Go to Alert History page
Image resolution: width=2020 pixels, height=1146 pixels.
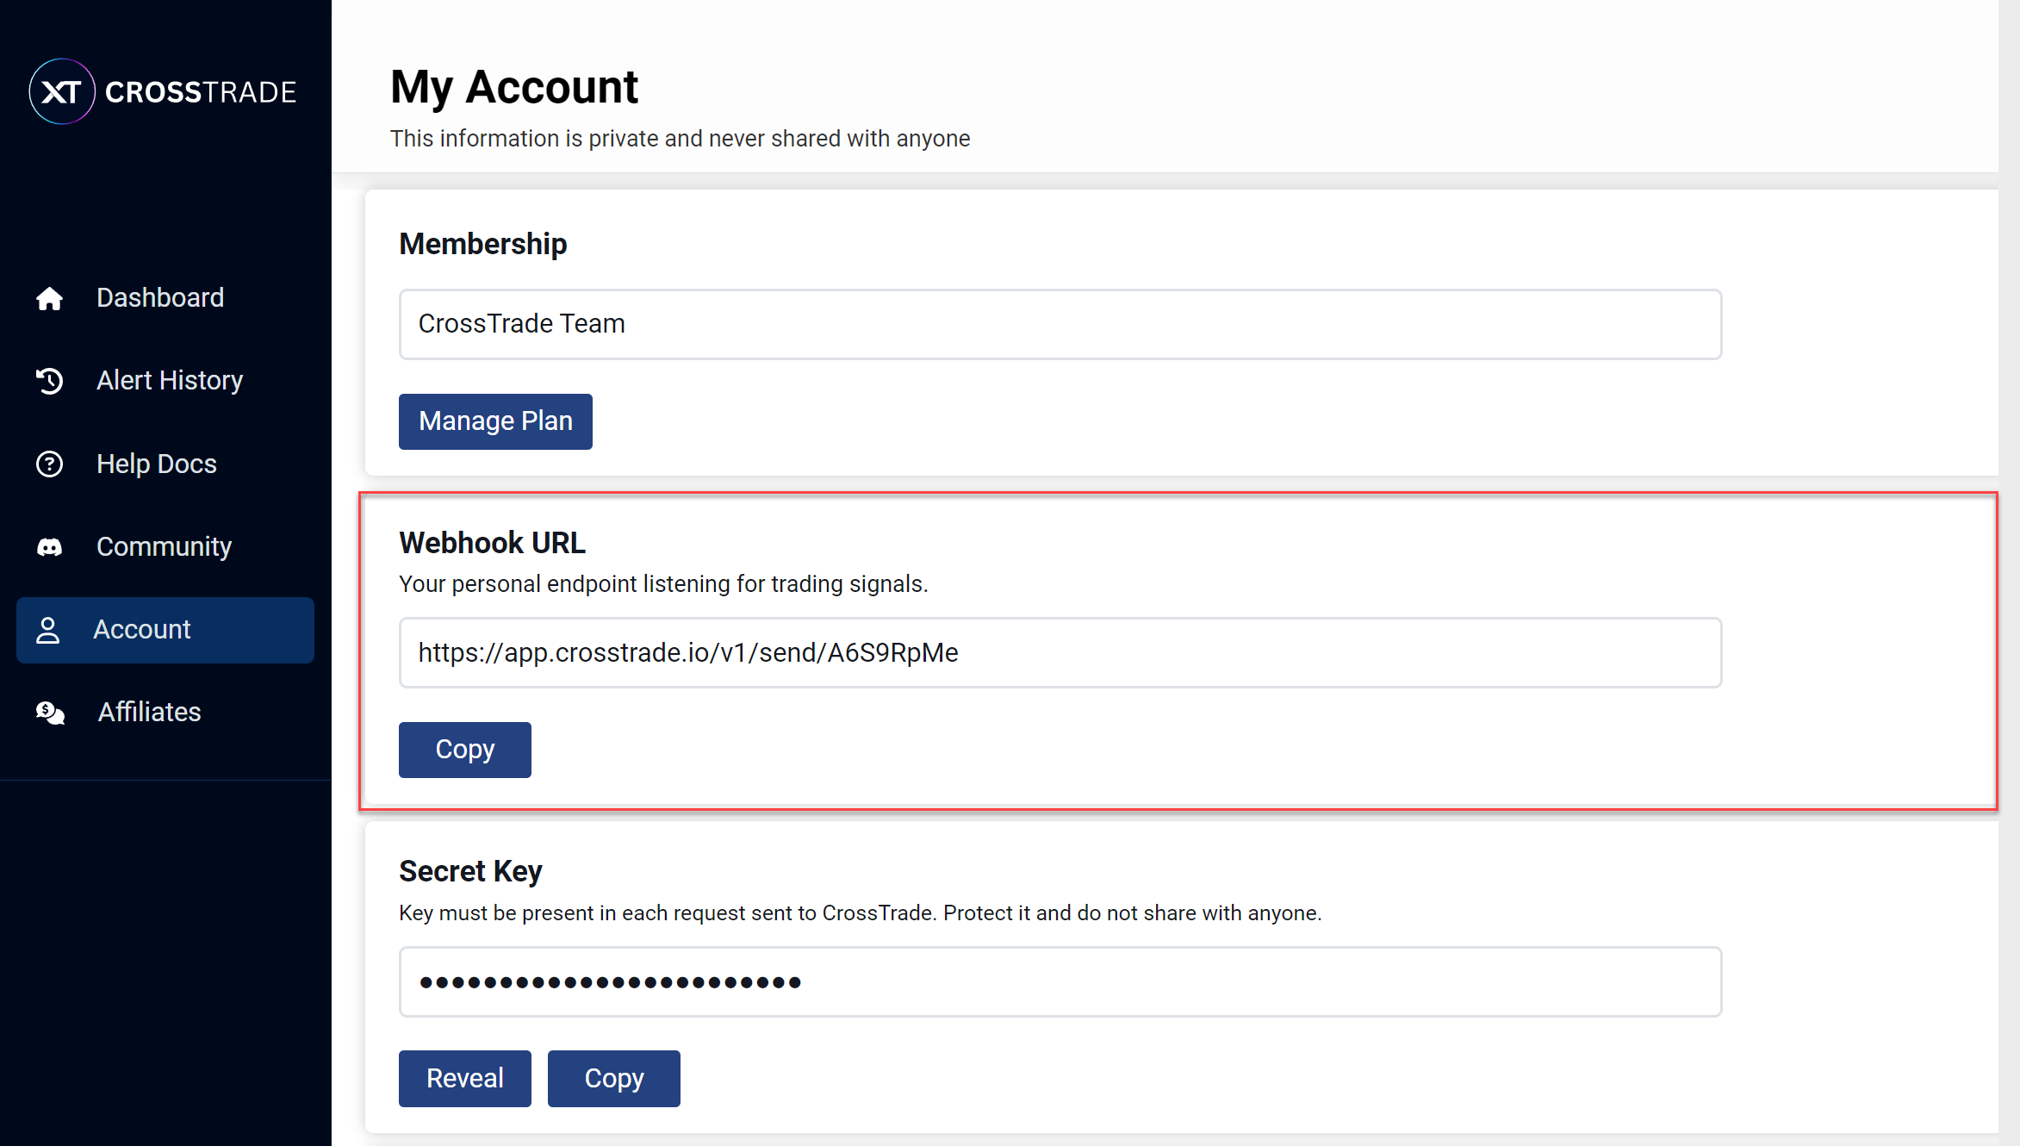(x=170, y=381)
